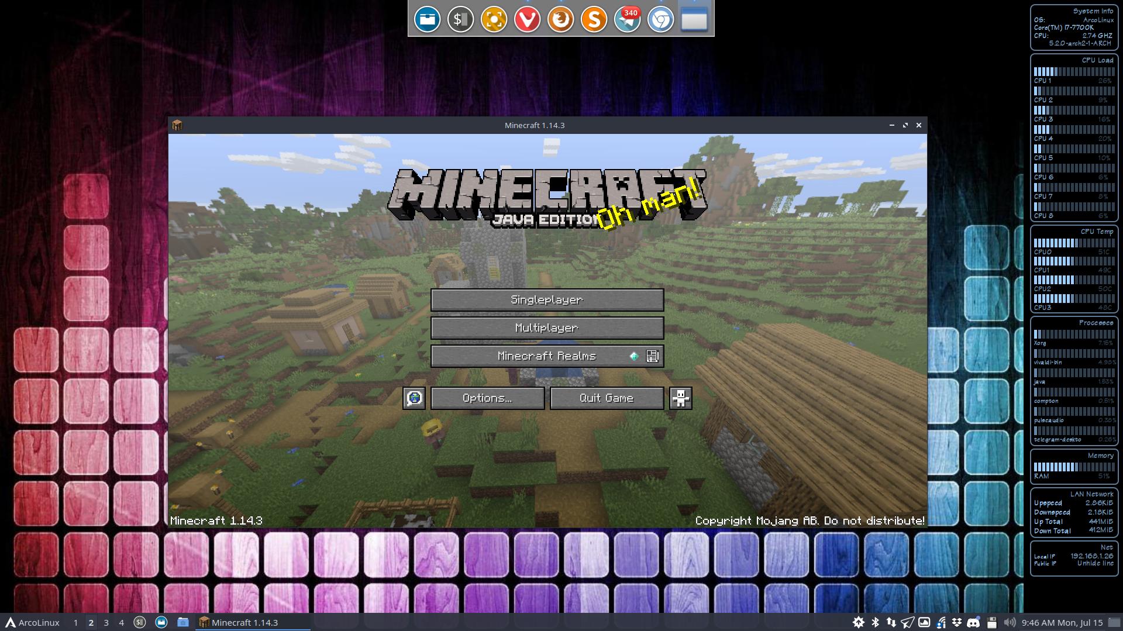This screenshot has width=1123, height=631.
Task: Start Vivaldi browser from the top dock
Action: tap(526, 19)
